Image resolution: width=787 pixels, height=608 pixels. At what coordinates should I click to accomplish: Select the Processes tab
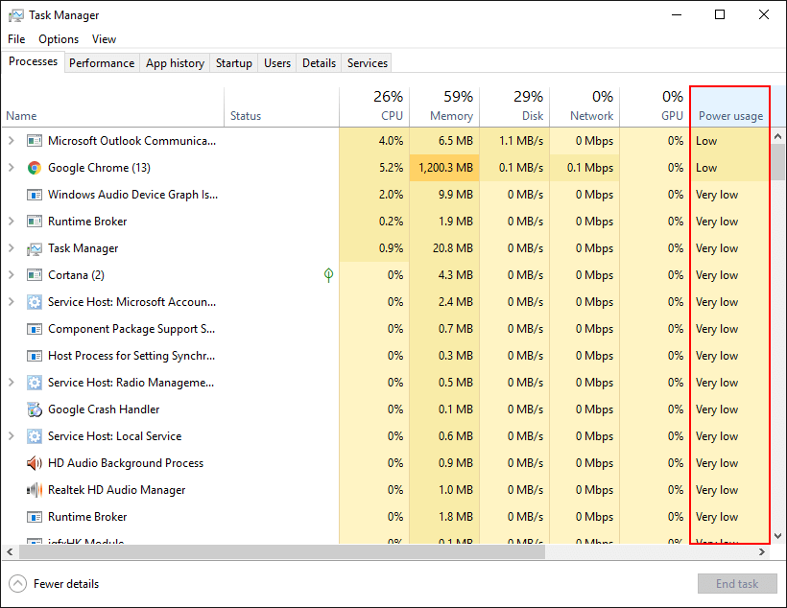(x=34, y=61)
